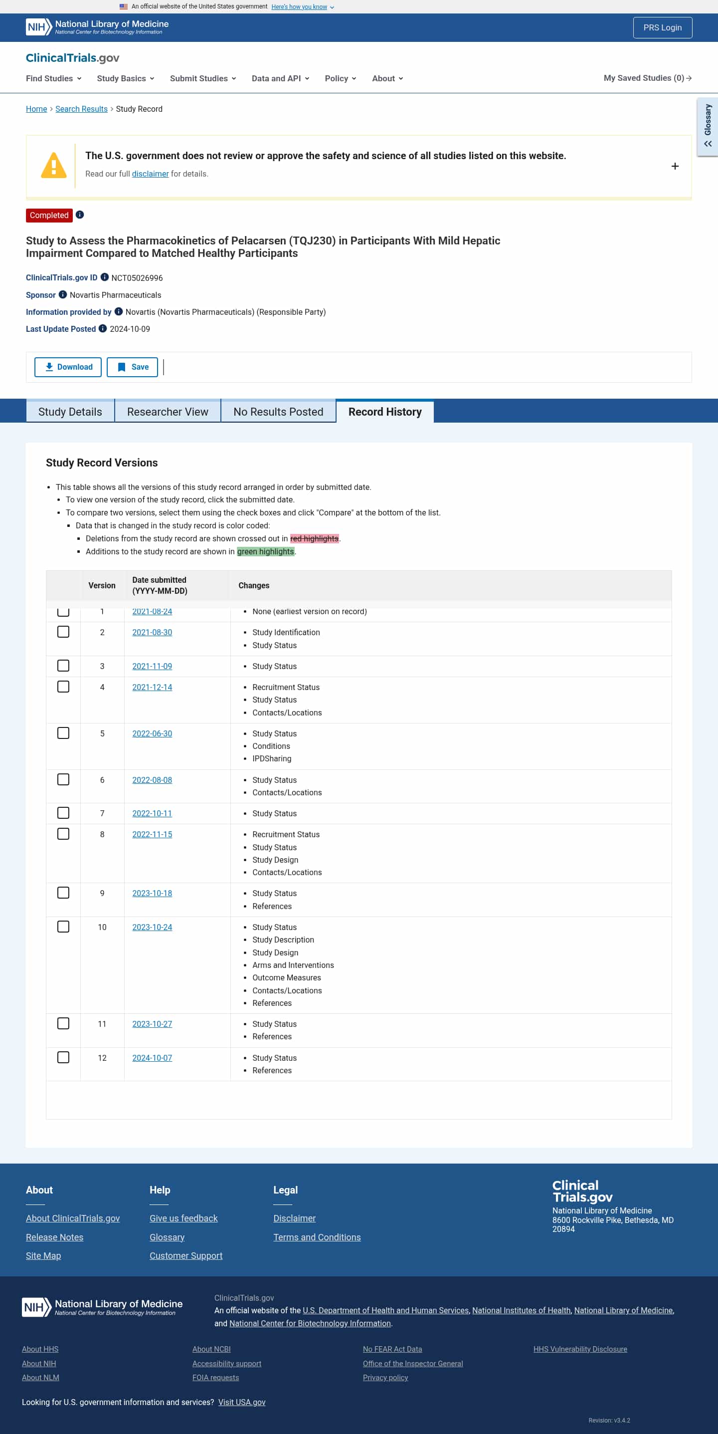
Task: Tick the checkbox for version 12
Action: (63, 1057)
